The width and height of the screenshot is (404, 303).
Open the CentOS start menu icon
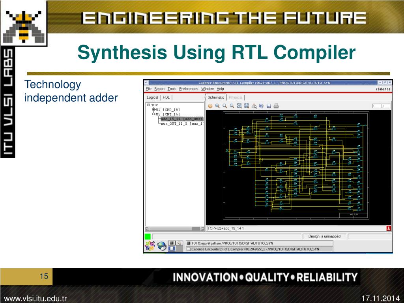tap(150, 246)
